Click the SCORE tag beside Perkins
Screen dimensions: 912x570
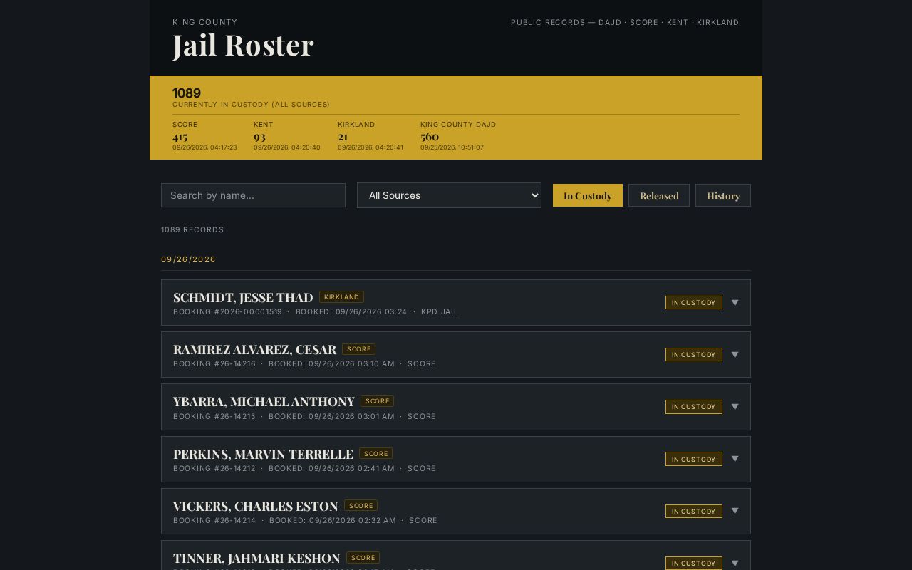(x=375, y=453)
